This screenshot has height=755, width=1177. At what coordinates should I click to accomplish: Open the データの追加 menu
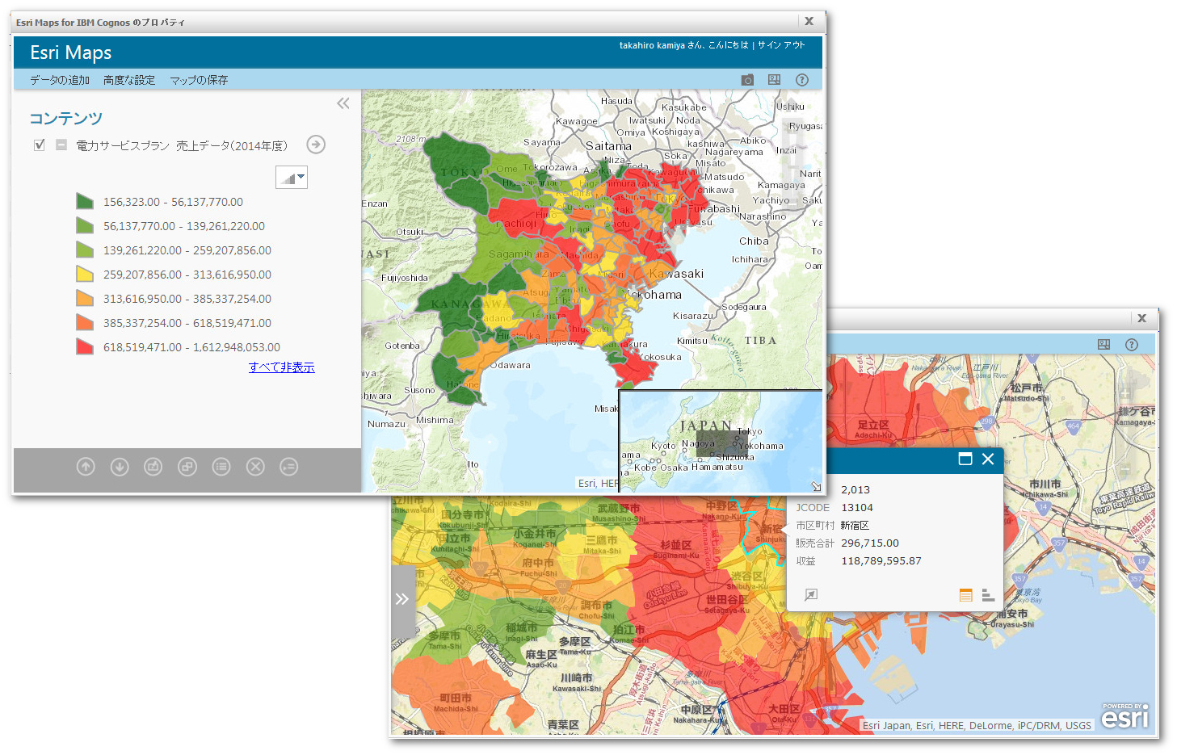60,80
